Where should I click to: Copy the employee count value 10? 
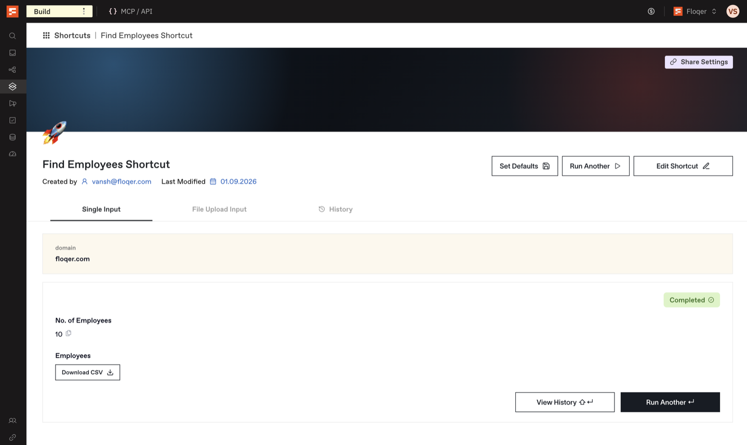click(x=69, y=333)
